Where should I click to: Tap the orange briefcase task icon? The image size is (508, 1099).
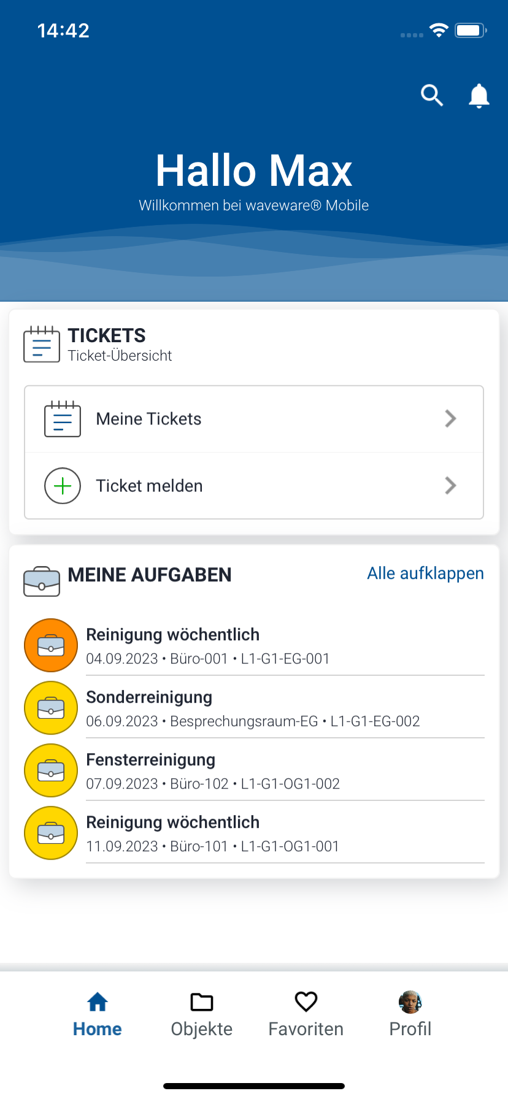click(x=51, y=646)
